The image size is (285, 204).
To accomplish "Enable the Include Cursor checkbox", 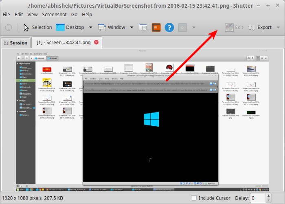I will click(194, 198).
